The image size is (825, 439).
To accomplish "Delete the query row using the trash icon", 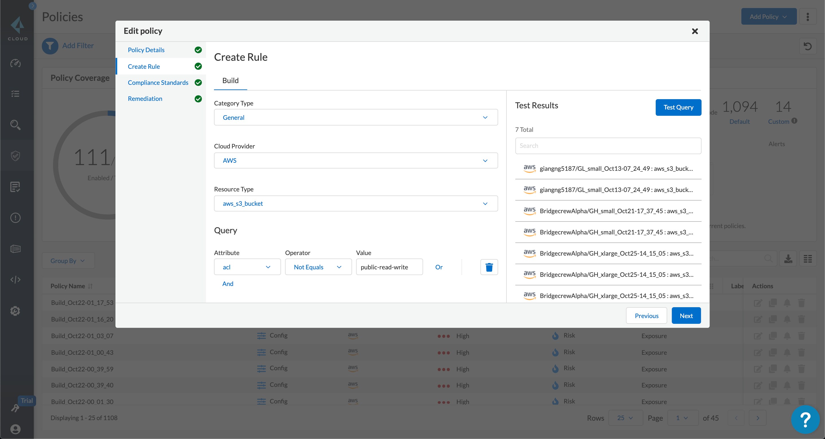I will click(489, 267).
